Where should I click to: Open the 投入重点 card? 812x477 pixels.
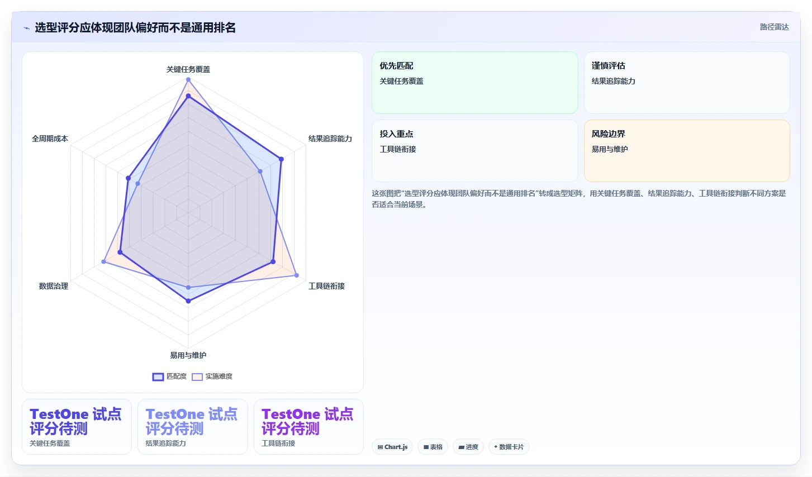475,151
